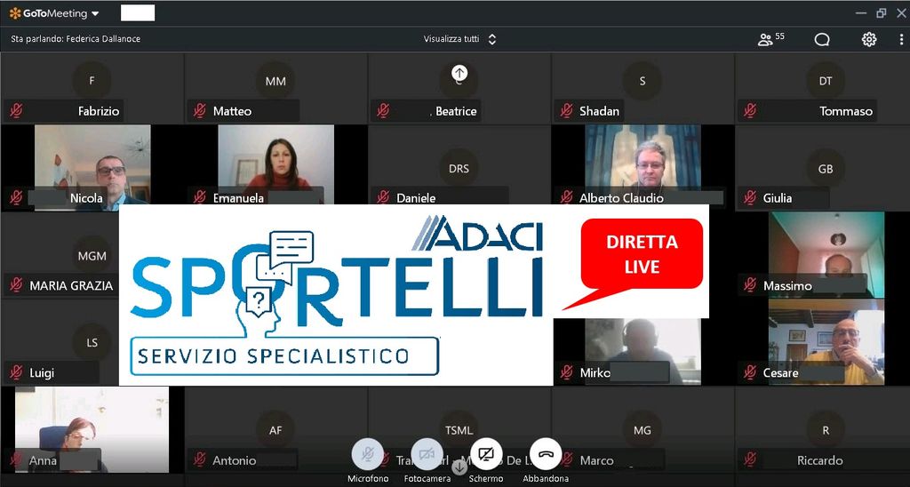Click the Abbandona hang-up icon
Screen dimensions: 910x487
click(x=546, y=454)
